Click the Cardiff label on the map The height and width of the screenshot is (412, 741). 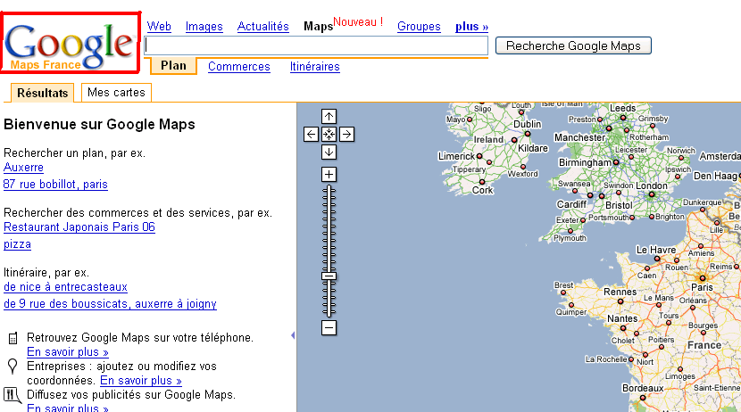tap(571, 204)
